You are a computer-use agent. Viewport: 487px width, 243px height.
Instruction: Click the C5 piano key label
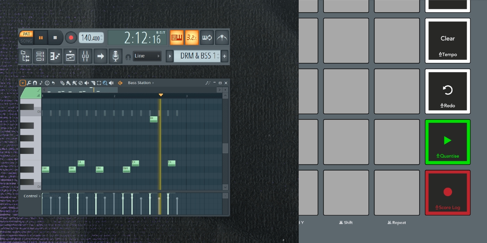click(x=39, y=111)
